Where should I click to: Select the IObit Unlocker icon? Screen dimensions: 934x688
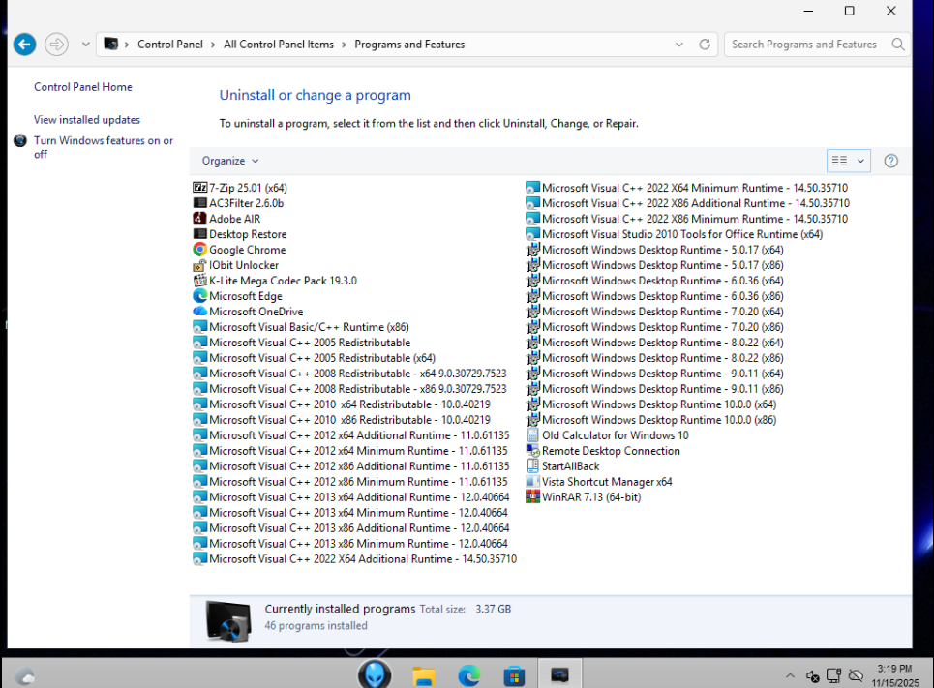199,265
